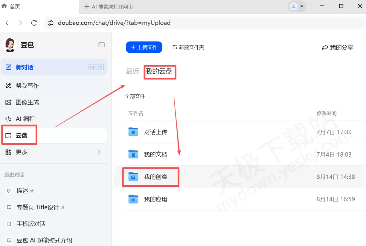Click date 7月4日 18:03
The width and height of the screenshot is (366, 246).
334,154
